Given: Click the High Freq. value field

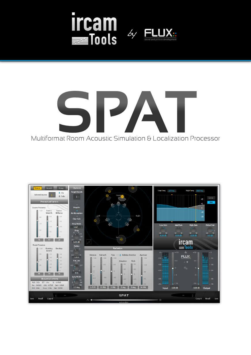Looking at the screenshot, I should pos(200,191).
